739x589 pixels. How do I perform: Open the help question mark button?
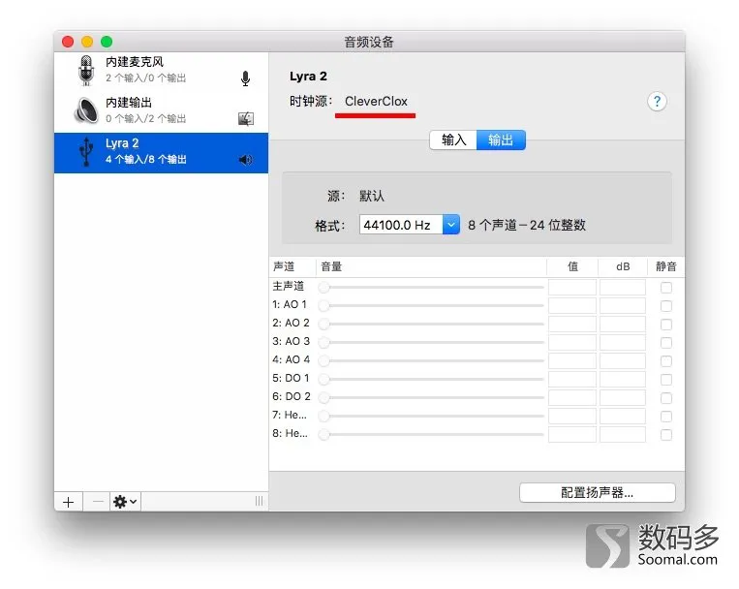click(x=657, y=101)
